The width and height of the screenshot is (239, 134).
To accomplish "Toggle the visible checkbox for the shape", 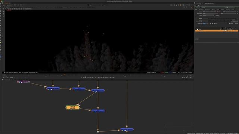I will [229, 23].
